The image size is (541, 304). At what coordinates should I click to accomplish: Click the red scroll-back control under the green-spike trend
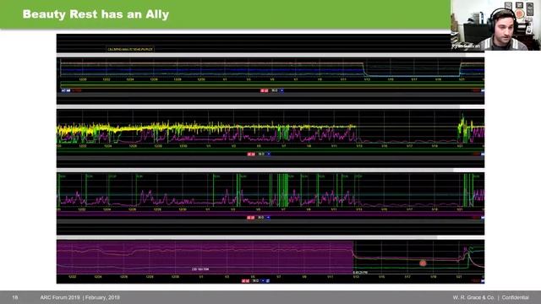pyautogui.click(x=251, y=218)
